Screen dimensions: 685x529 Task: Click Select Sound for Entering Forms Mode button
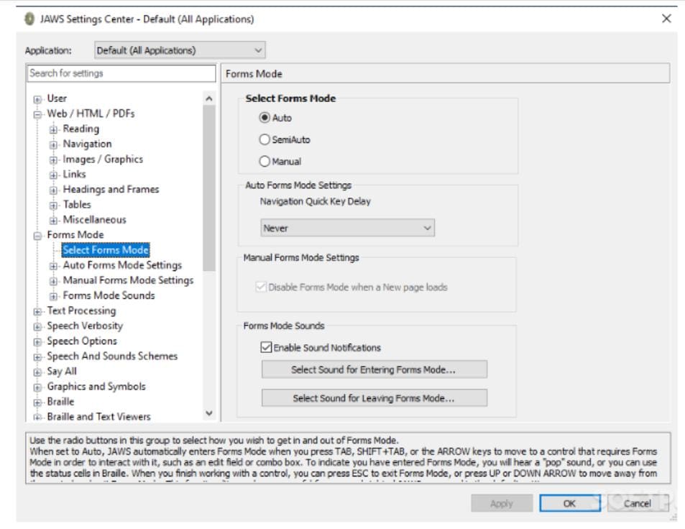click(x=374, y=369)
